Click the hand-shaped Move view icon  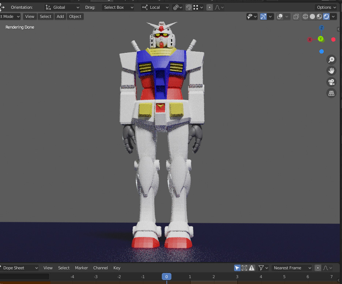click(x=331, y=71)
